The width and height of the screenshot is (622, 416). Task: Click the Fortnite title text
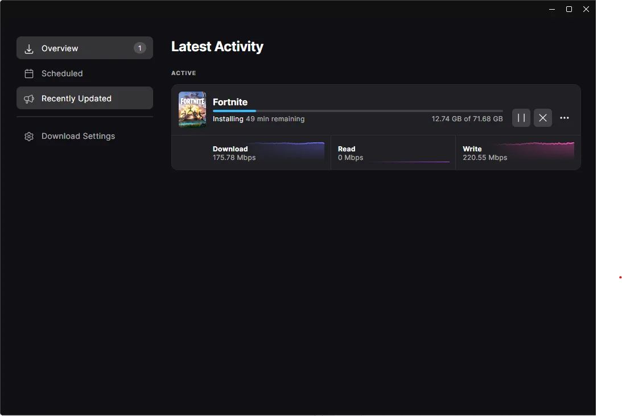tap(230, 102)
